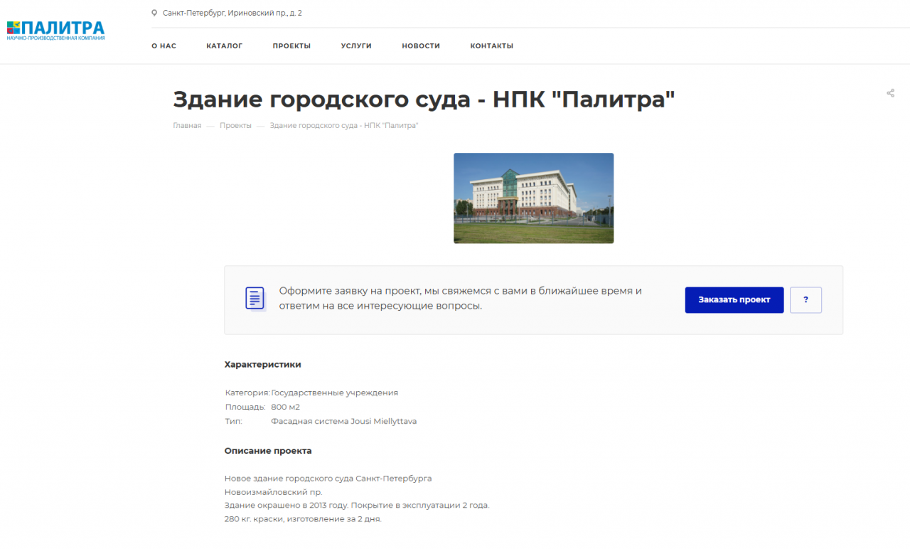
Task: Navigate to КОНТАКТЫ page
Action: 491,46
